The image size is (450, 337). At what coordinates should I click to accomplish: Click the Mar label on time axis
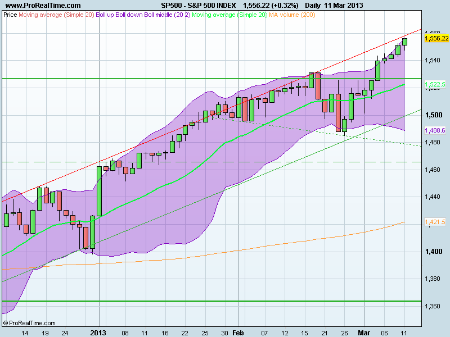tap(364, 333)
